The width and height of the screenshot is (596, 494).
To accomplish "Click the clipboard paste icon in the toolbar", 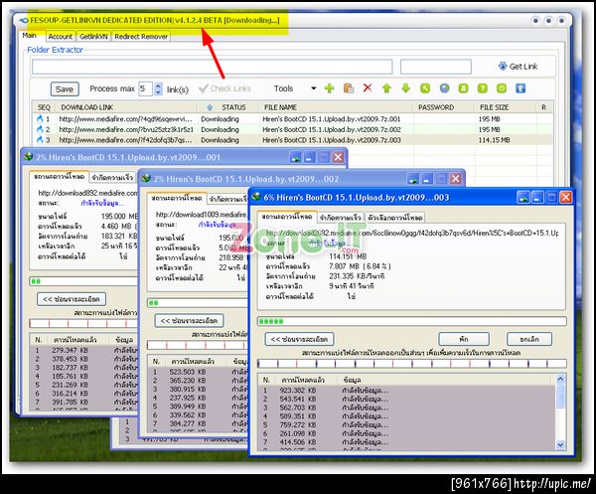I will pyautogui.click(x=349, y=88).
